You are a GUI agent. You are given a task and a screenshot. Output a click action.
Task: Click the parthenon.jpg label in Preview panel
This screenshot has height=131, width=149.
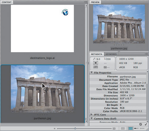119,49
